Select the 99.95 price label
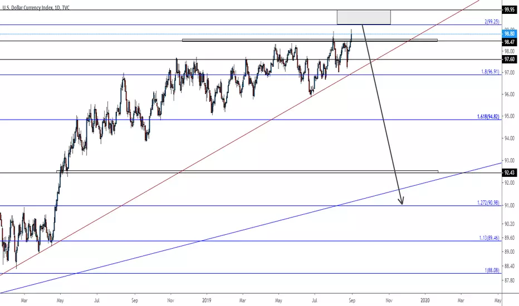Screen dimensions: 519x306 [x=509, y=10]
